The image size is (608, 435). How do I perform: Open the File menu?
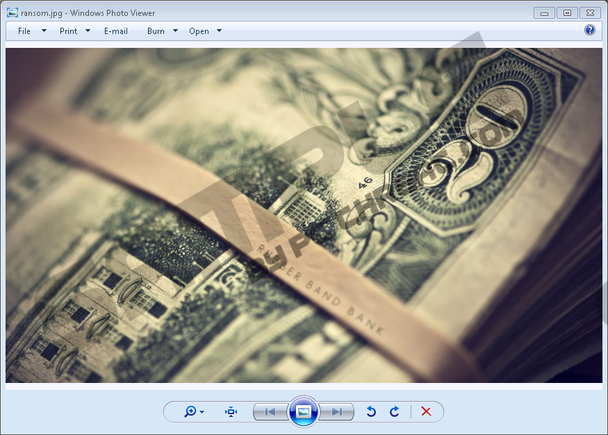[x=24, y=31]
